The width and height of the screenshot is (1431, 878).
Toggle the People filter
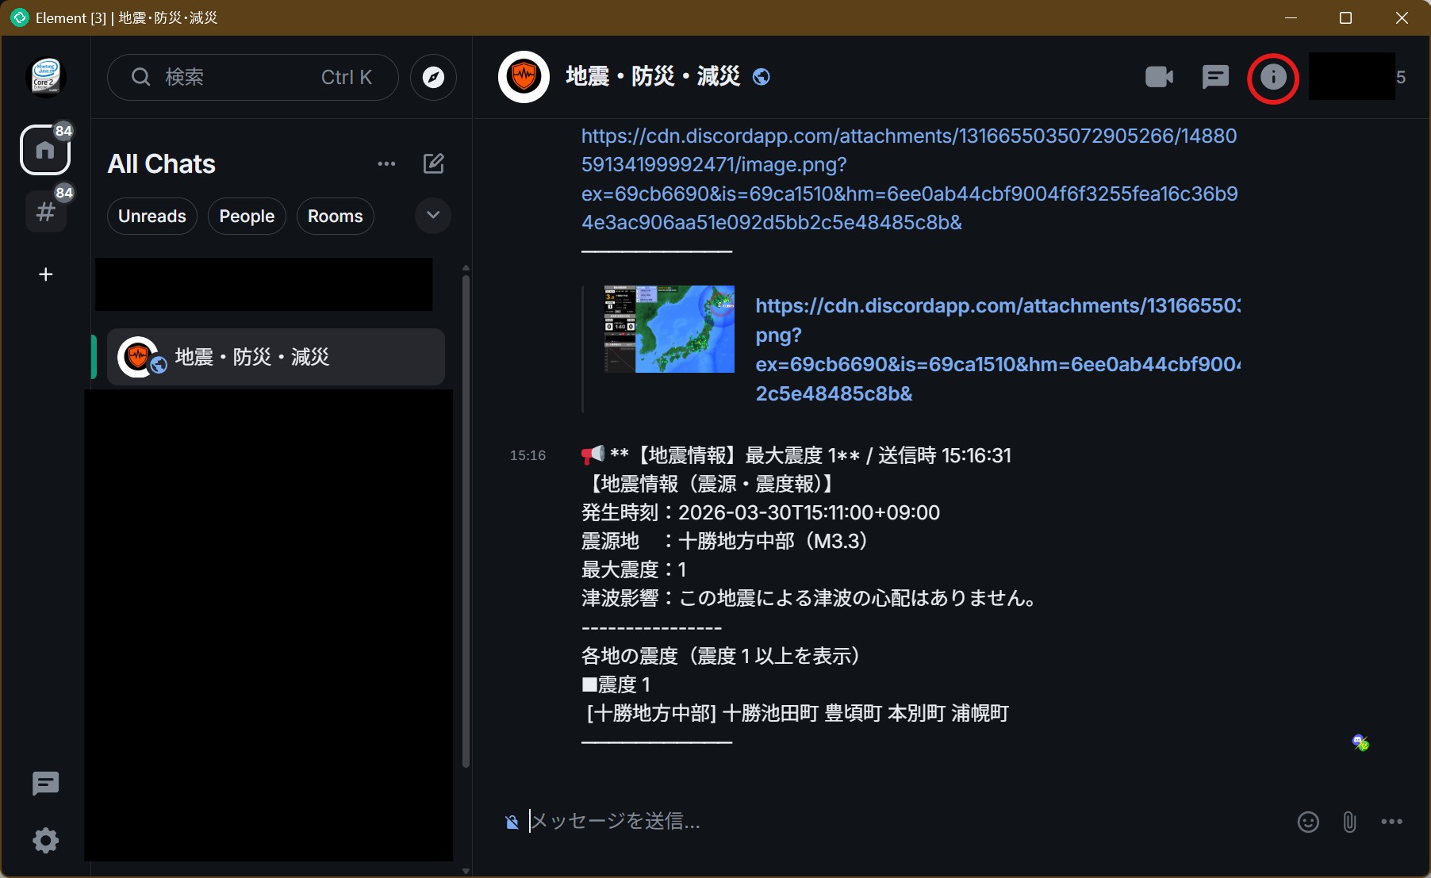pos(247,217)
